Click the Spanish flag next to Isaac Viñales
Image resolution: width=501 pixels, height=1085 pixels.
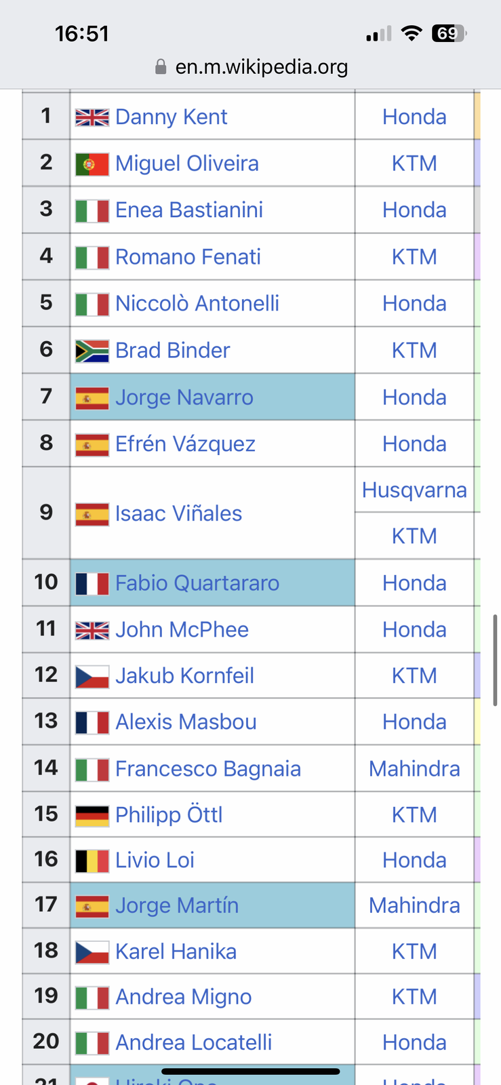[92, 514]
